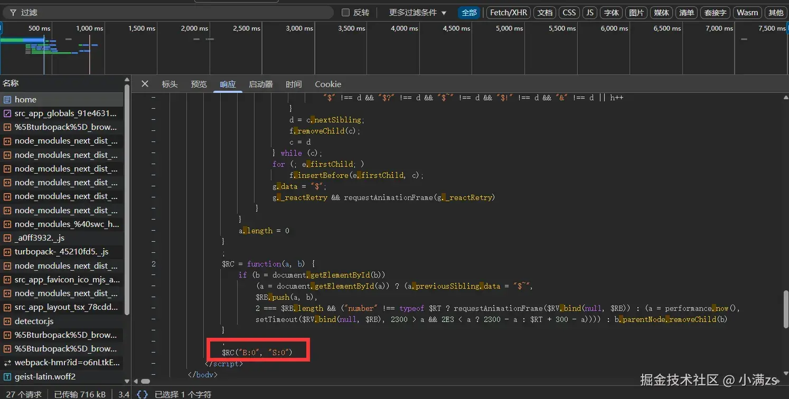Enable the Fetch/XHR filter
Image resolution: width=789 pixels, height=399 pixels.
click(509, 13)
